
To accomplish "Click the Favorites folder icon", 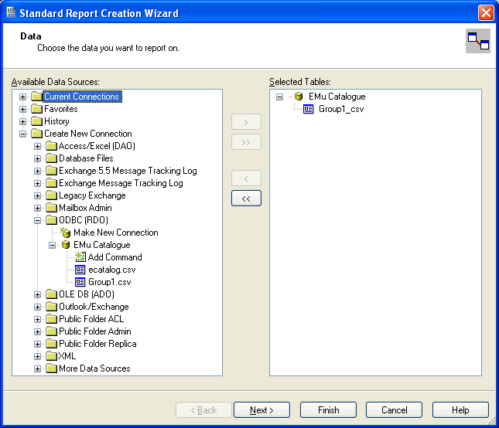I will 36,109.
